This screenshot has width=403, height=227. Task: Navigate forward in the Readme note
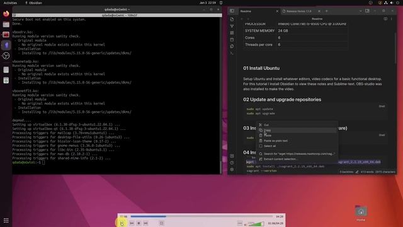[248, 19]
